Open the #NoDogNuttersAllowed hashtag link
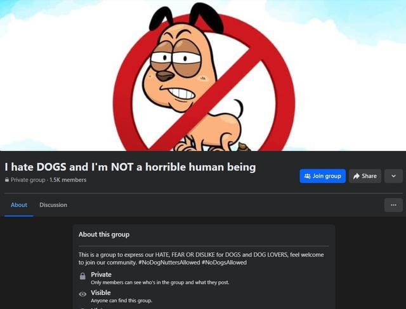The image size is (406, 309). pos(169,263)
